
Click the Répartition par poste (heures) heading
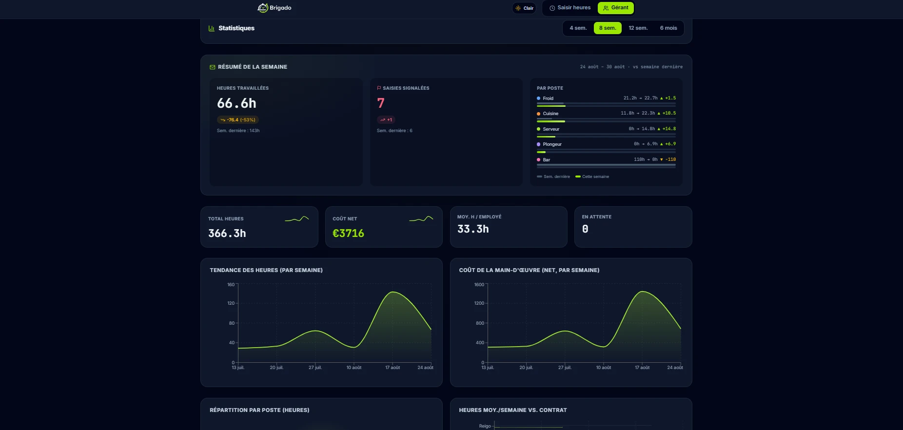[x=259, y=410]
